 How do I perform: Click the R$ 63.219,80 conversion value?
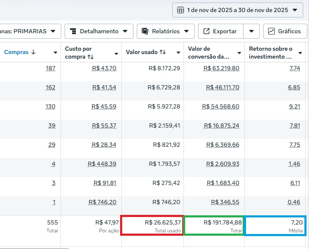click(x=221, y=68)
